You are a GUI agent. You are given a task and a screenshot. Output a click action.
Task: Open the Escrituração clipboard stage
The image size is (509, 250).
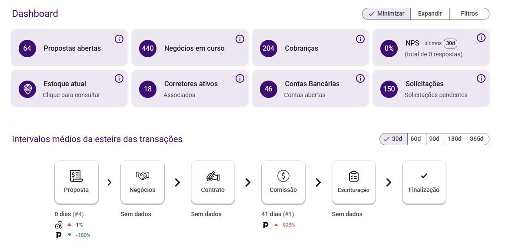pos(354,182)
